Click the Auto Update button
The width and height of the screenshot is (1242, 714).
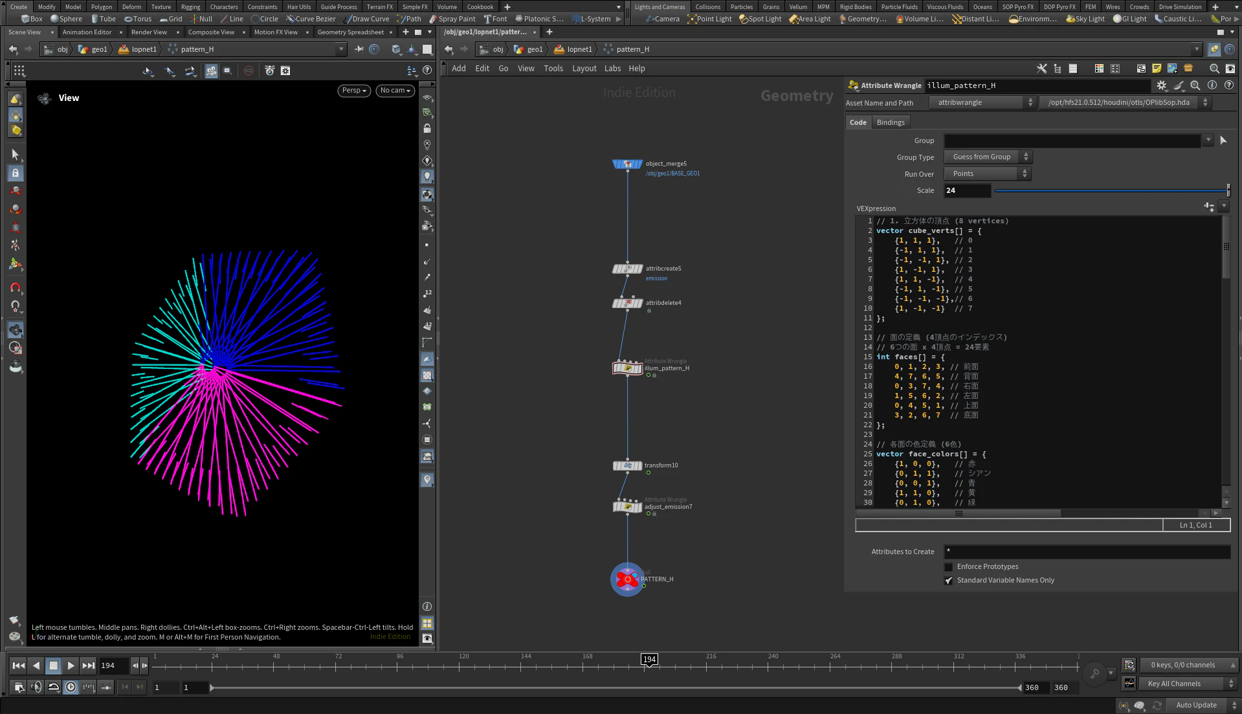click(1196, 705)
